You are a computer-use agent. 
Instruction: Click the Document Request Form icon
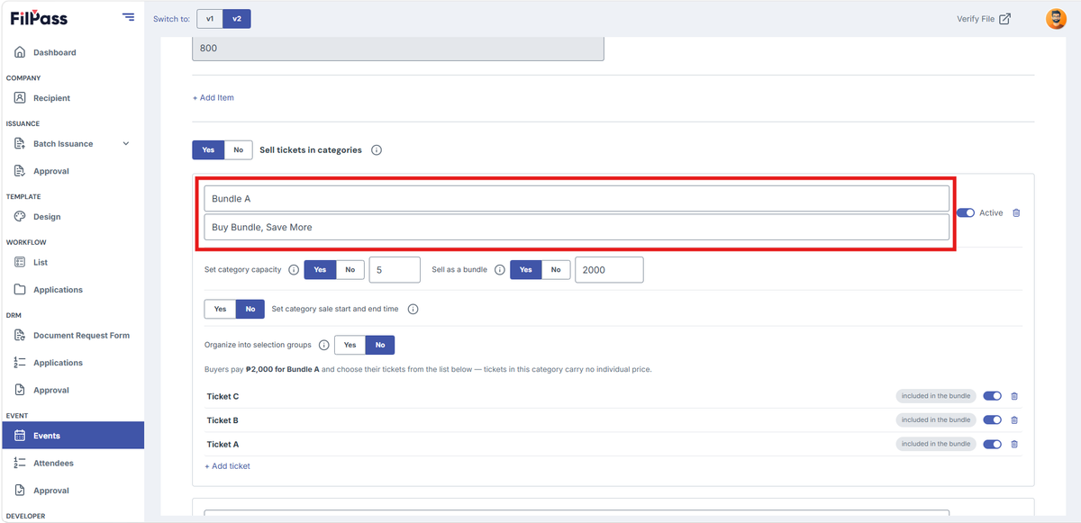(20, 335)
